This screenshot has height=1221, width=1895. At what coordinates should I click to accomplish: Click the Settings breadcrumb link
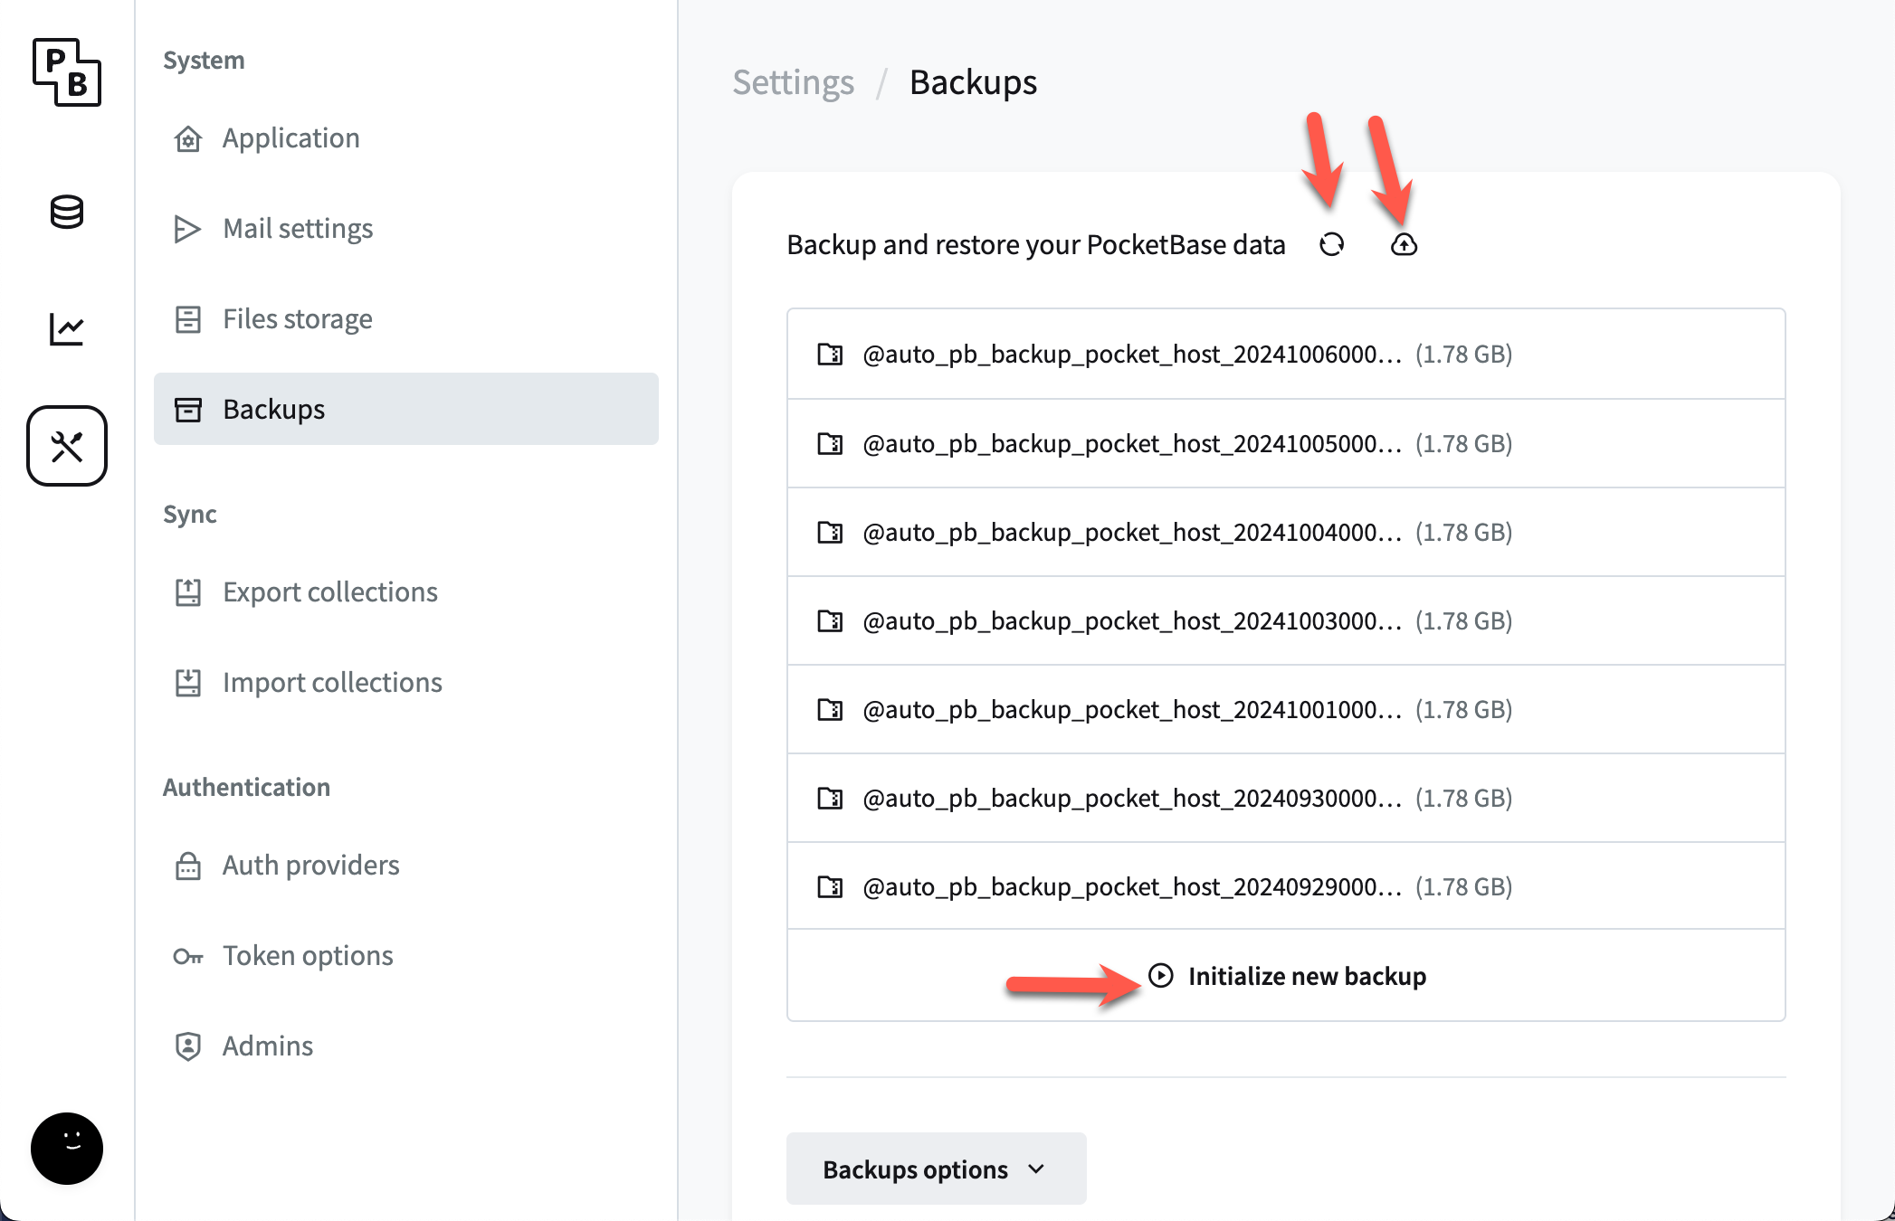[x=793, y=82]
